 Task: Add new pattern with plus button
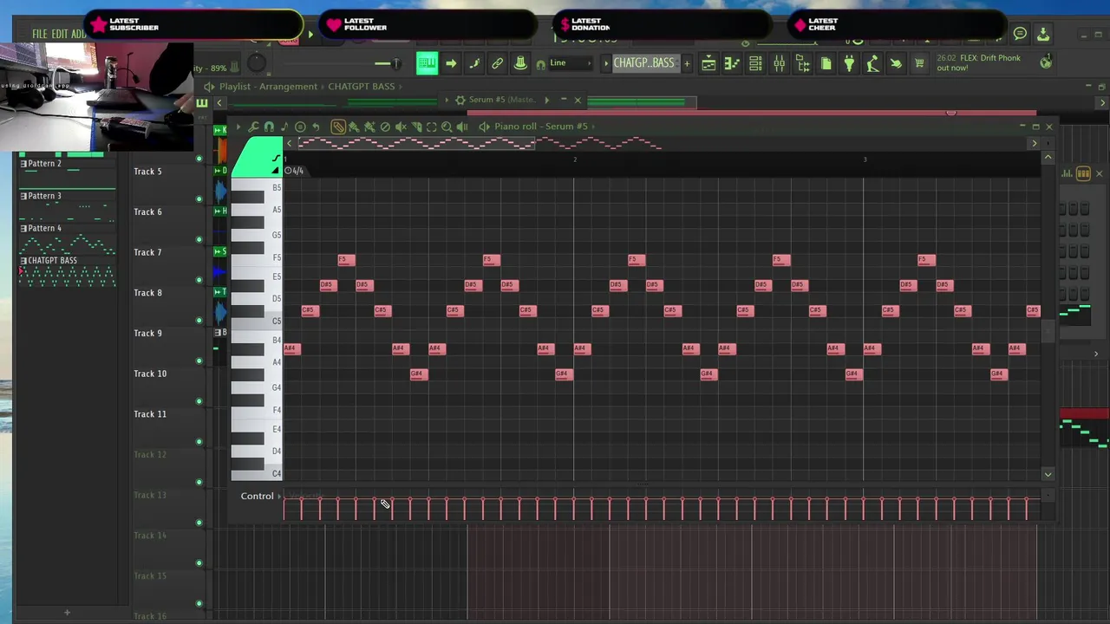pos(687,63)
